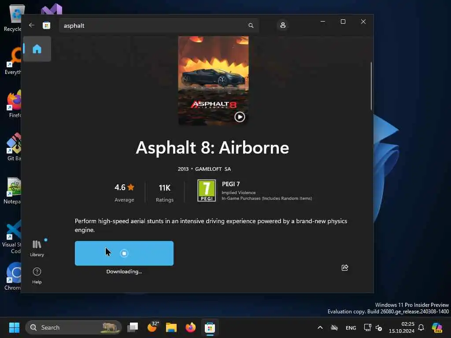This screenshot has width=451, height=338.
Task: Maximize the Microsoft Store window
Action: pyautogui.click(x=343, y=22)
